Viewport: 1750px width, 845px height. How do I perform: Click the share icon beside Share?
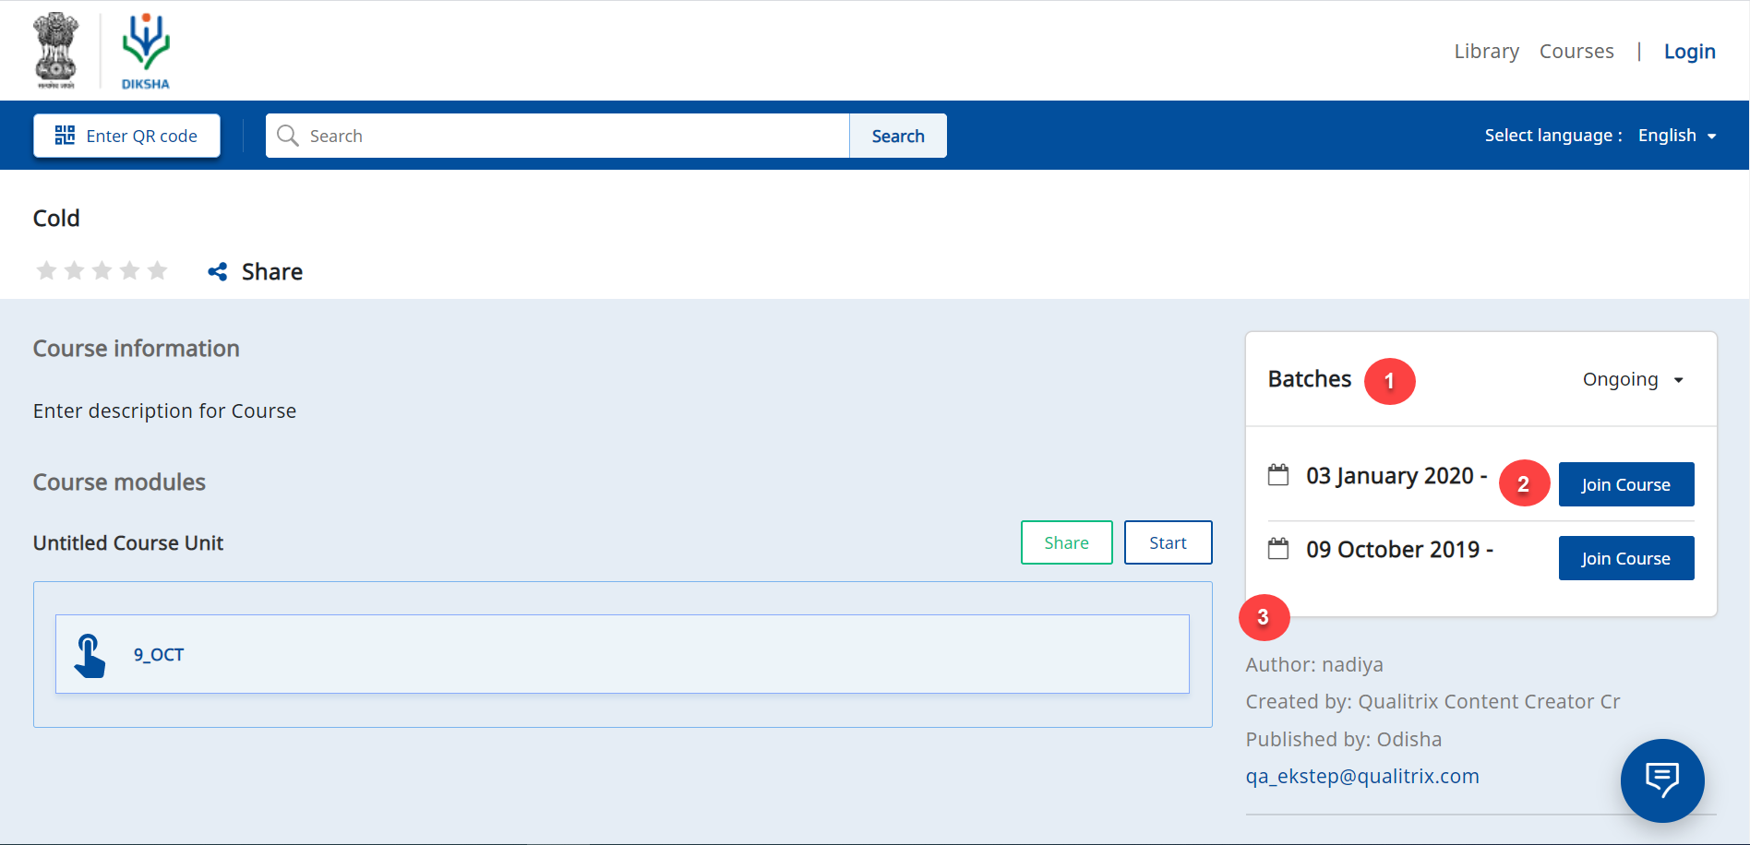click(218, 271)
